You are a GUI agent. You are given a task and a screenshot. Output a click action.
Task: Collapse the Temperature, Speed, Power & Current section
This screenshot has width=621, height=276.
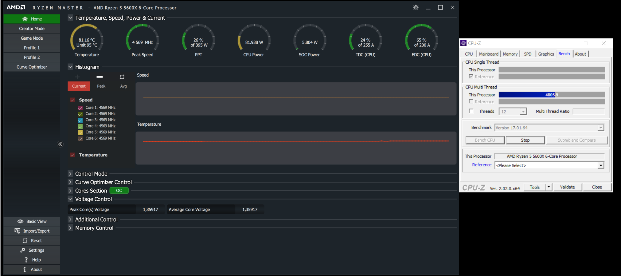pos(70,18)
